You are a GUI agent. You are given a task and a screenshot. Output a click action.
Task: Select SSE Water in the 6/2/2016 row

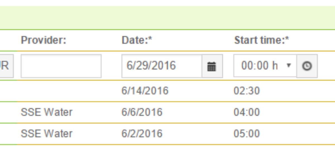tap(47, 134)
